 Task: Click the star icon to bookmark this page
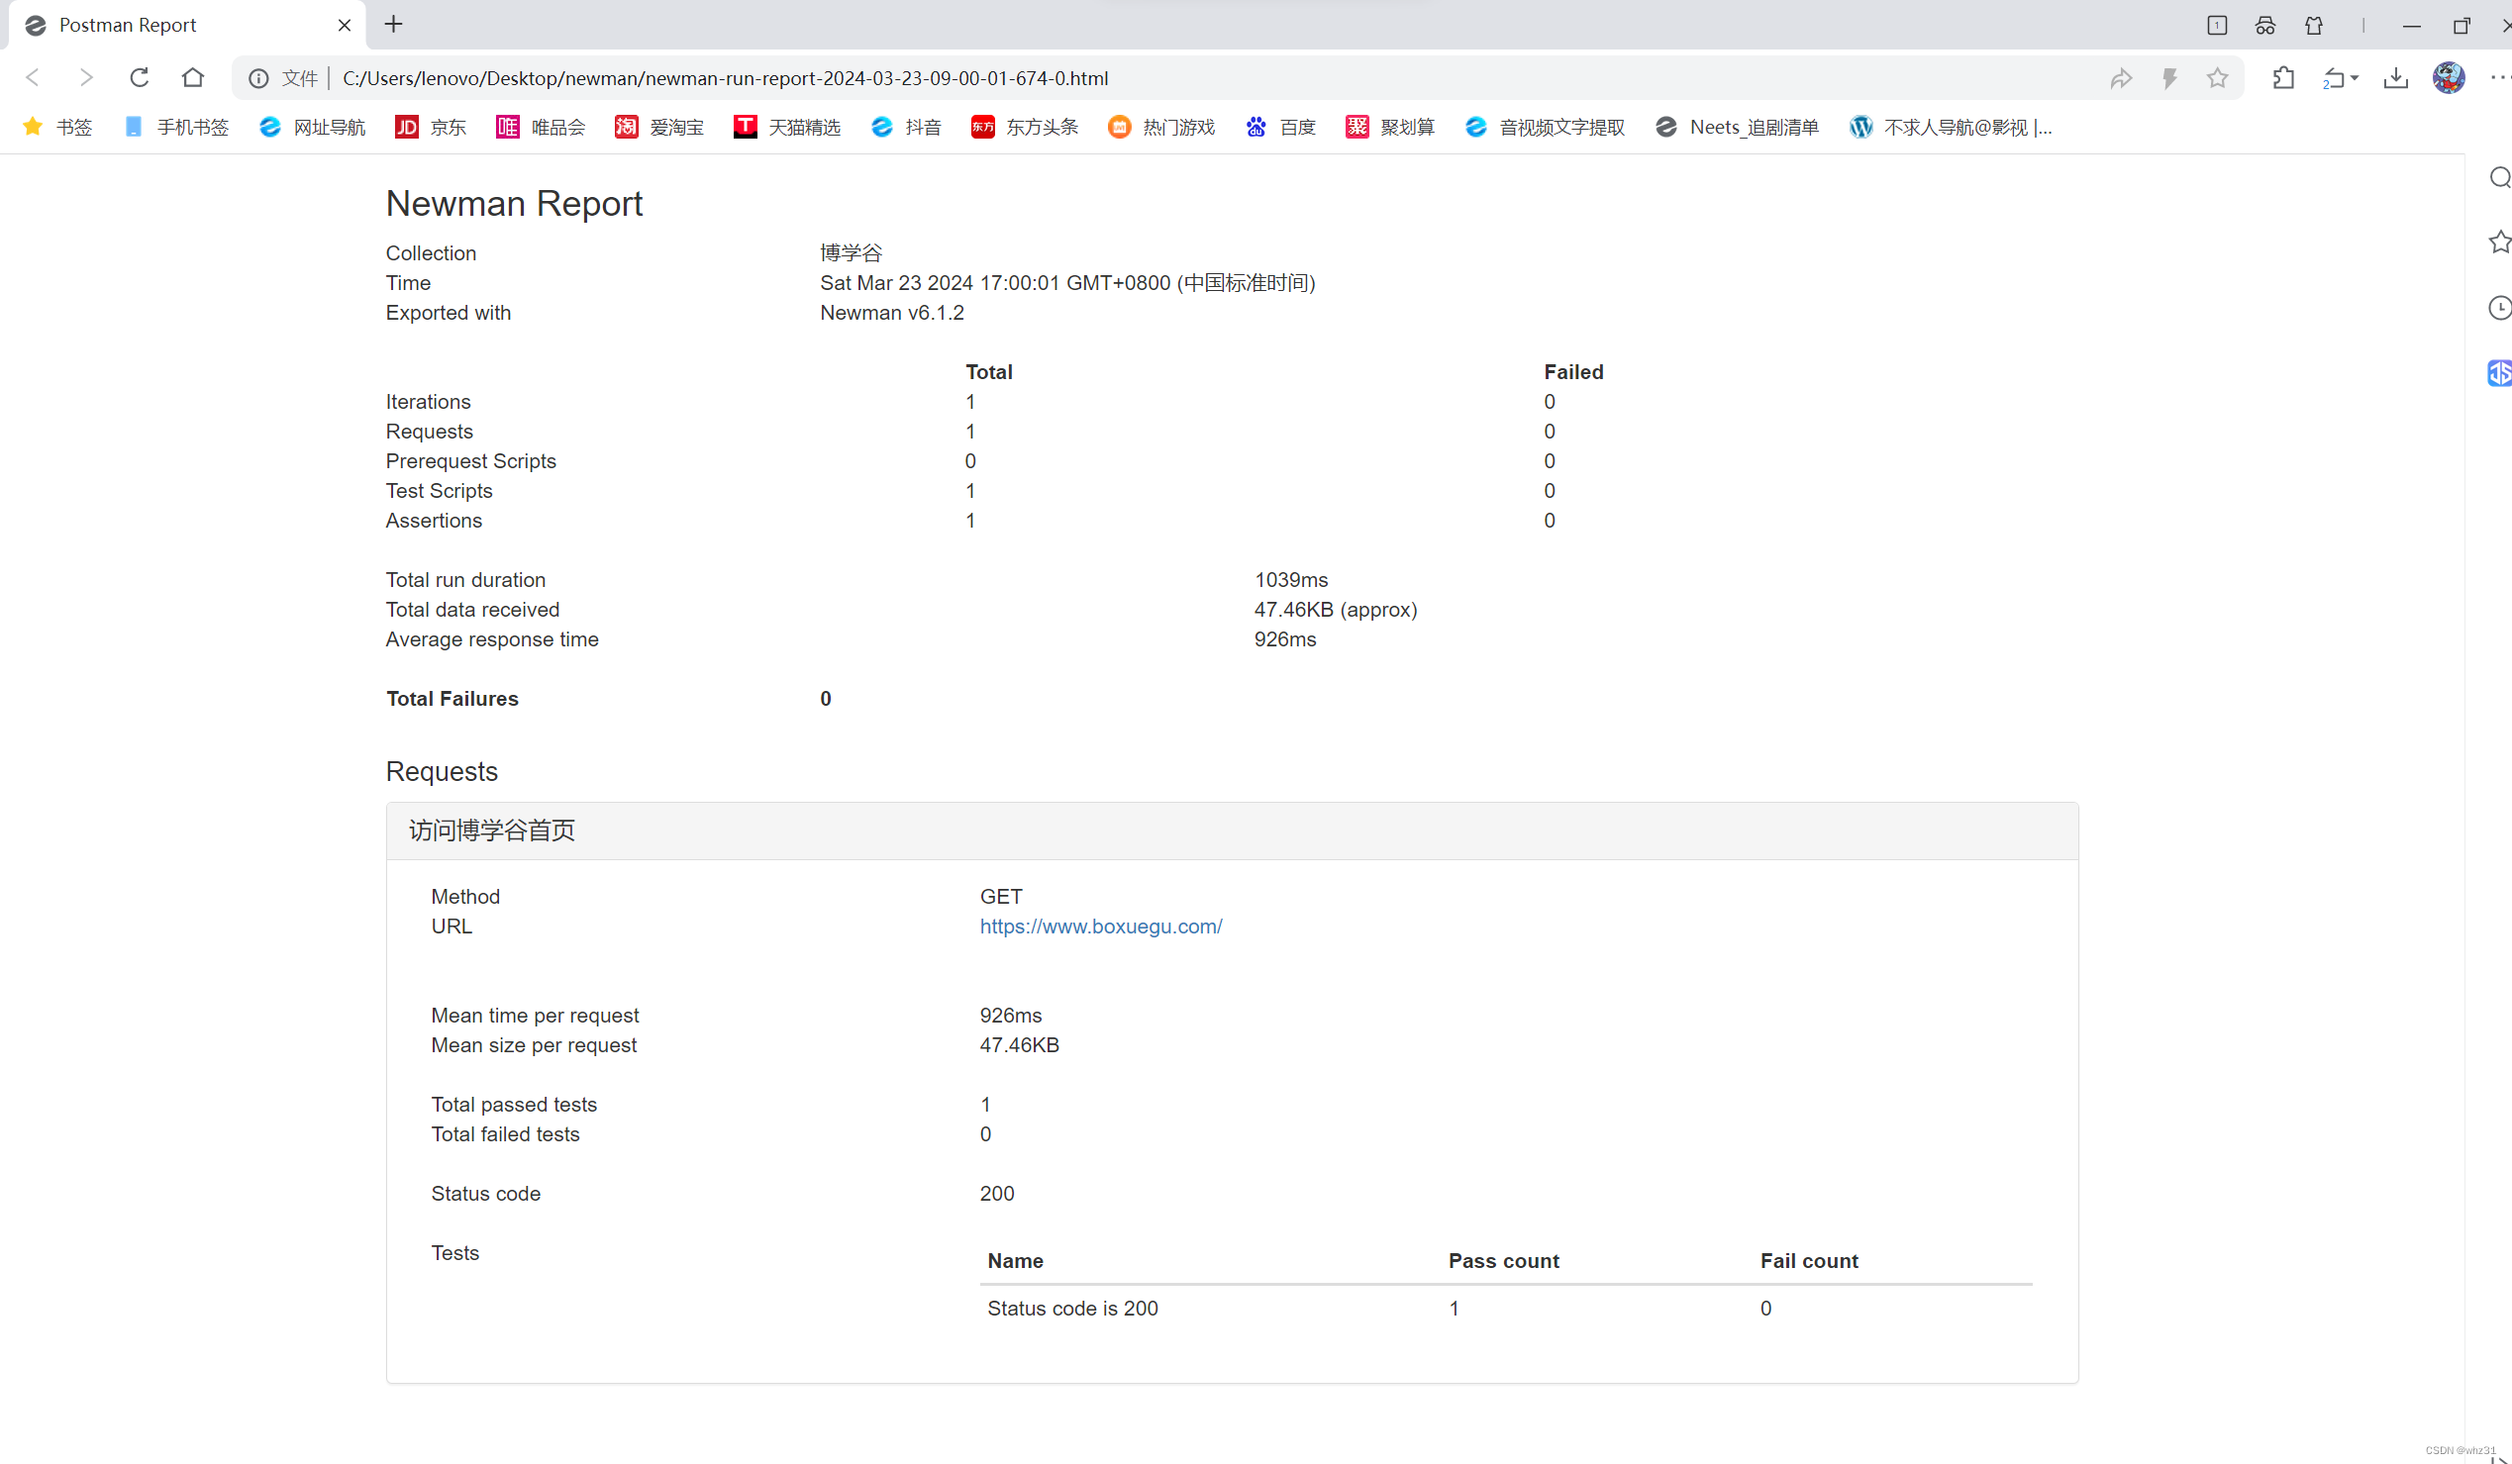(2217, 78)
